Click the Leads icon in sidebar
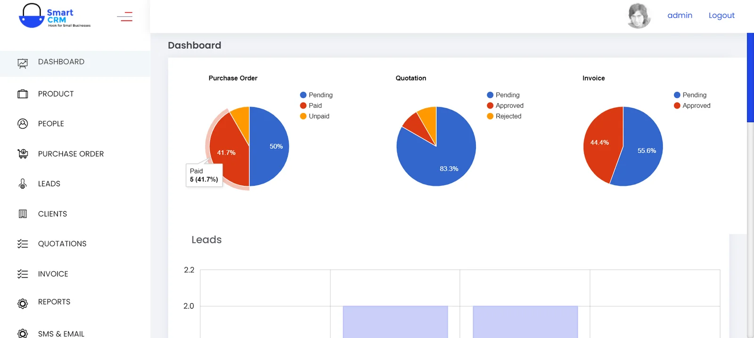The image size is (754, 338). [23, 184]
